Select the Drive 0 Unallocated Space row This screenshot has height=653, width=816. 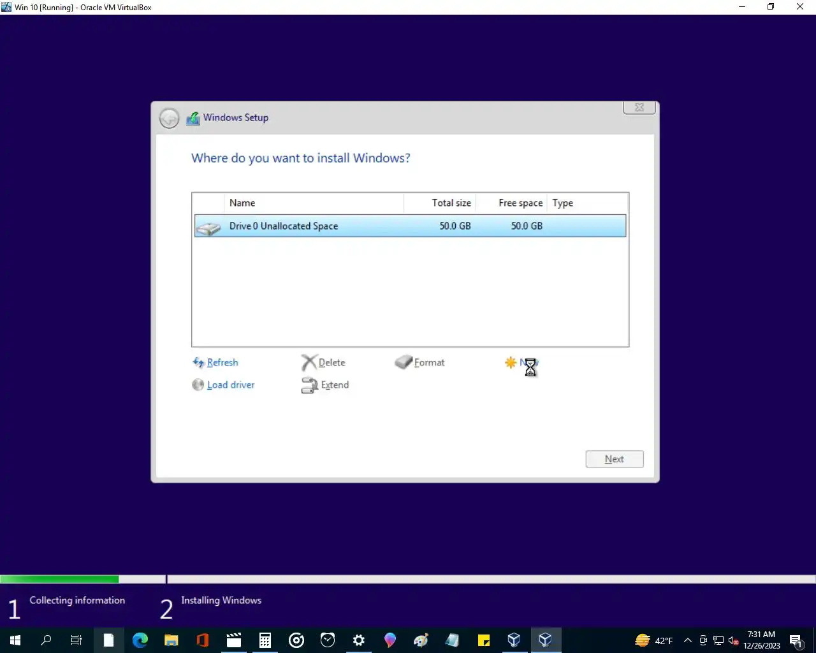point(410,226)
